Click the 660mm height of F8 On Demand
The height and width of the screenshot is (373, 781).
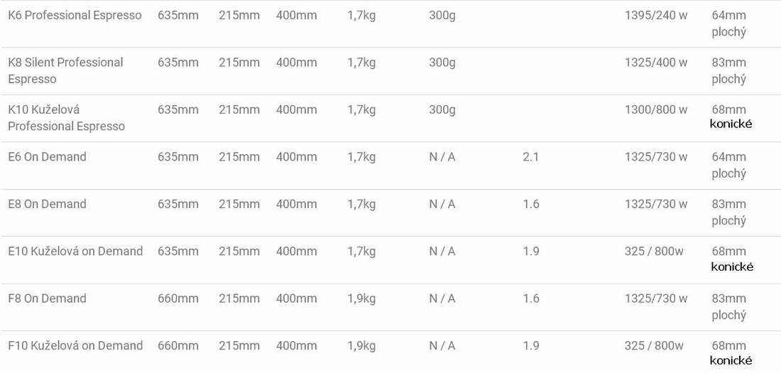[177, 298]
